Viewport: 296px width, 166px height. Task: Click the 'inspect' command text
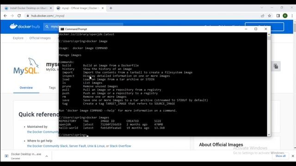coord(68,76)
